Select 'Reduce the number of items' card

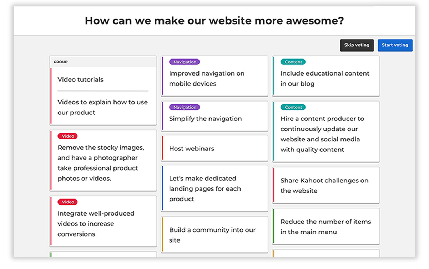(x=325, y=227)
